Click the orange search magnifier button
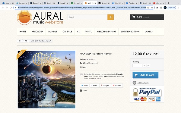 click(110, 17)
